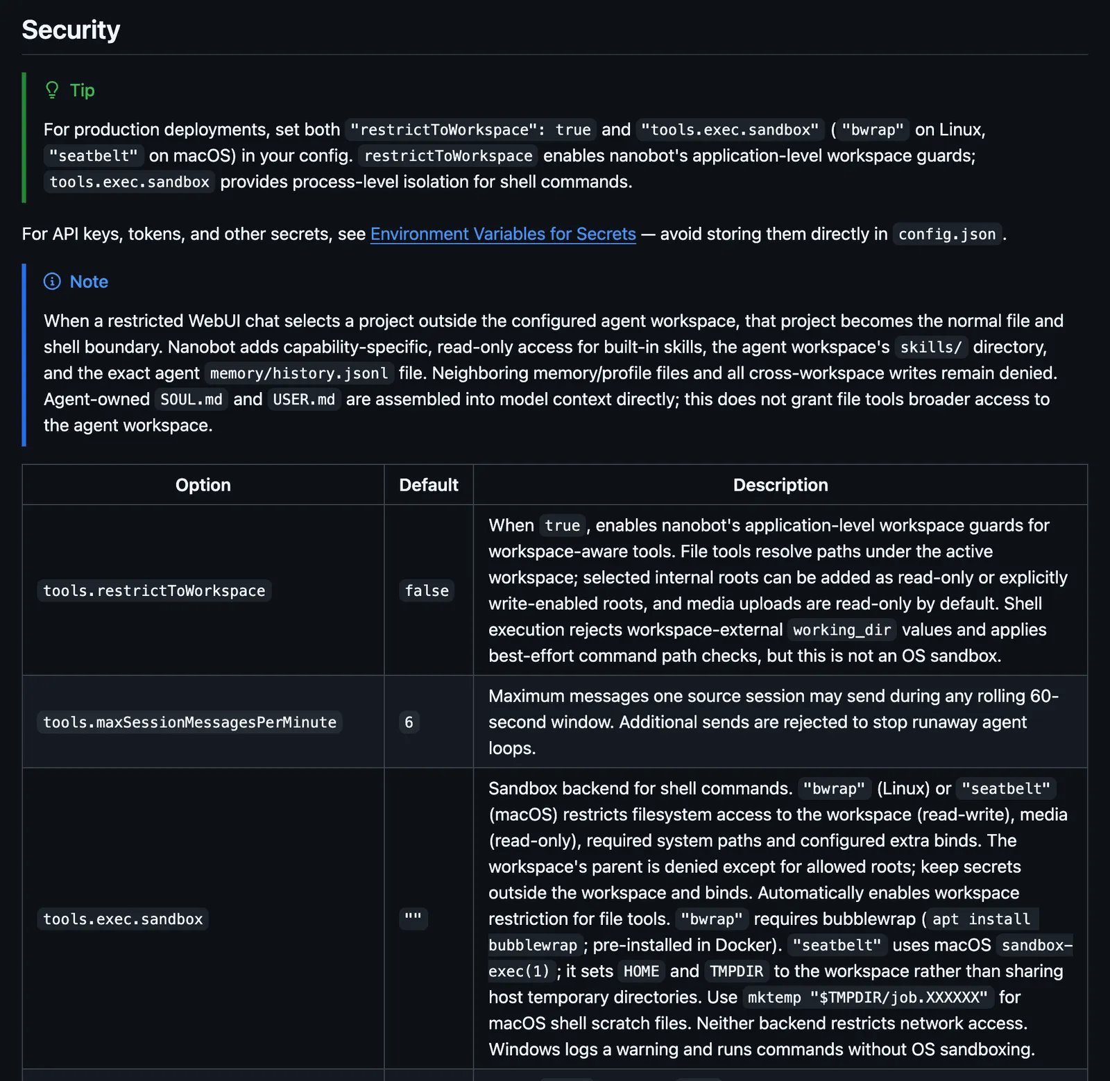Click the Tip lightbulb icon

coord(52,90)
